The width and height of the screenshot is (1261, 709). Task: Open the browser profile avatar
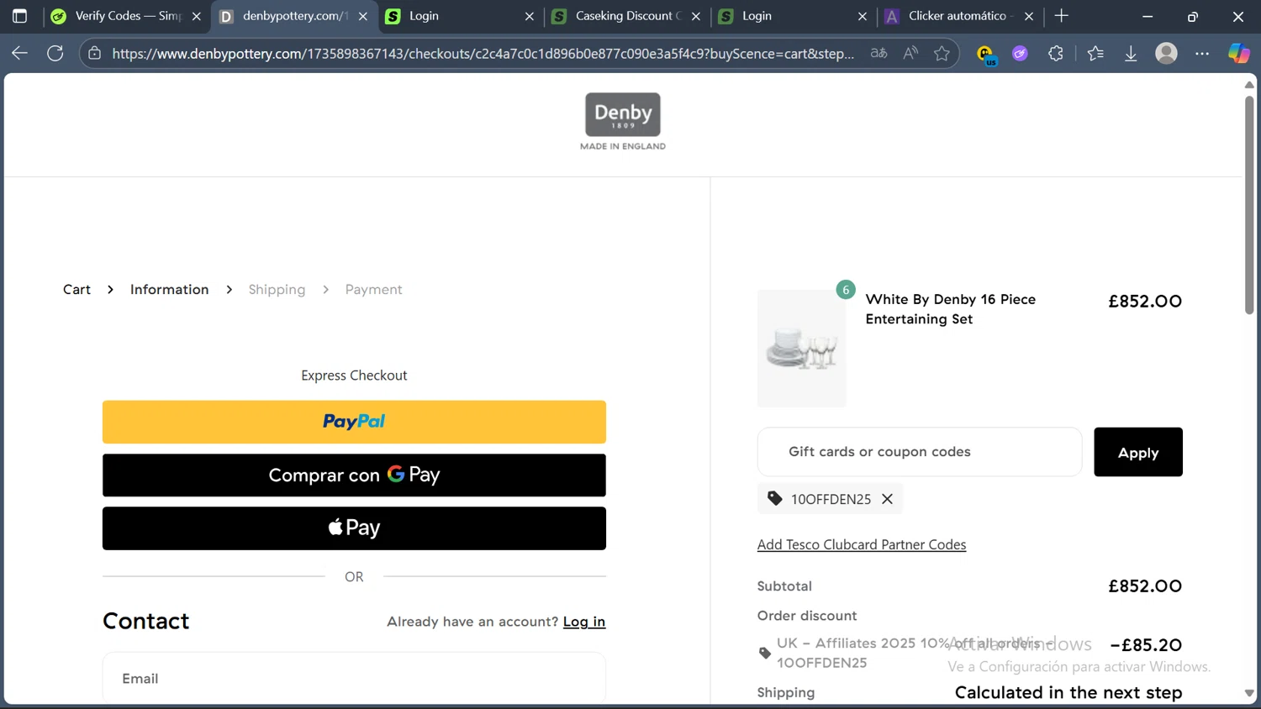(x=1166, y=53)
